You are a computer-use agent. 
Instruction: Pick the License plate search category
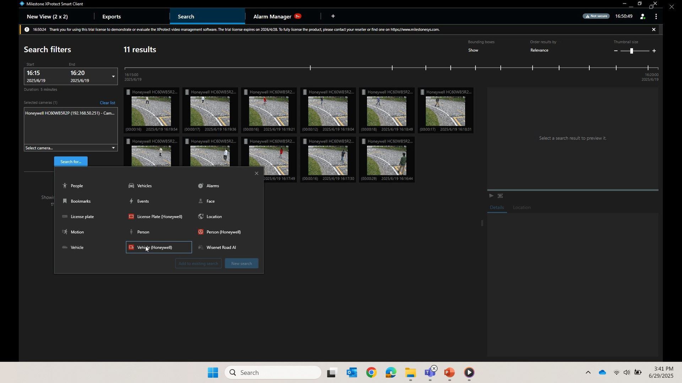(x=78, y=217)
